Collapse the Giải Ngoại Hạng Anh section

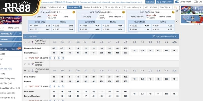(x=25, y=42)
